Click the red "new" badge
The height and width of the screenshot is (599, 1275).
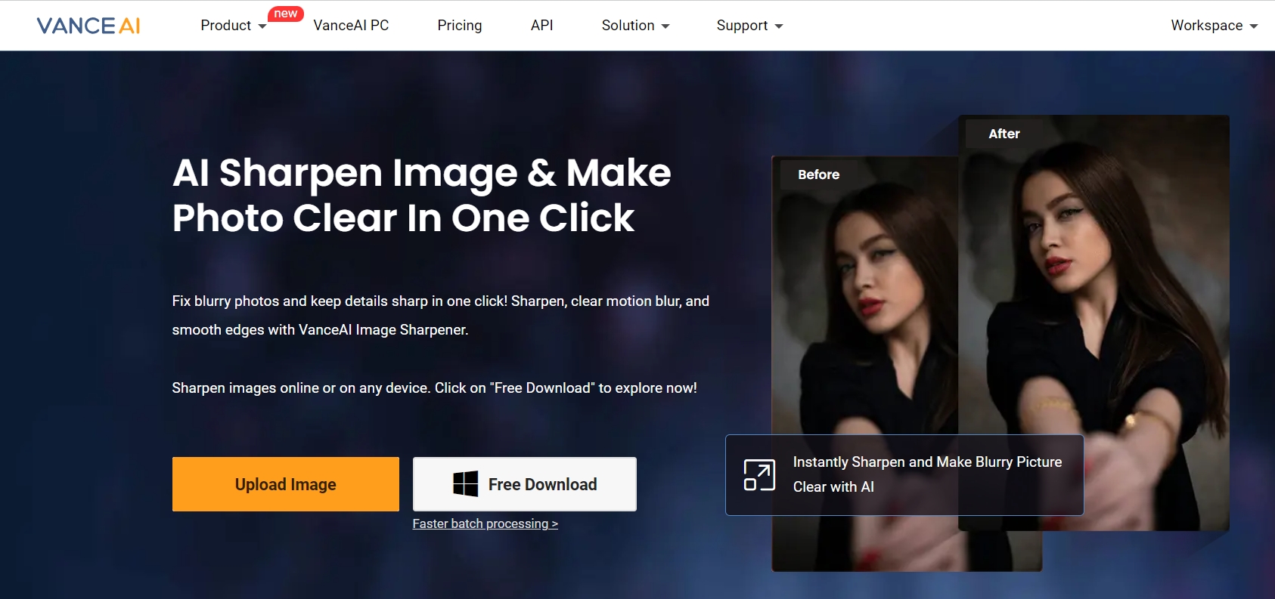click(x=286, y=14)
